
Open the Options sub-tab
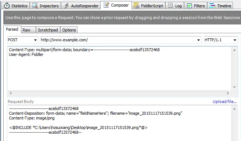click(69, 30)
